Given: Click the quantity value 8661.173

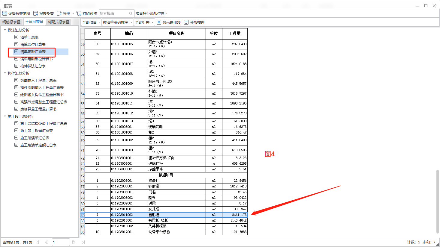Looking at the screenshot, I should point(235,215).
